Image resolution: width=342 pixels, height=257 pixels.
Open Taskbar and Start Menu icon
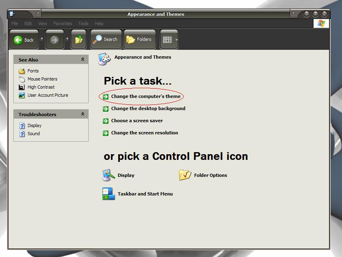(108, 194)
